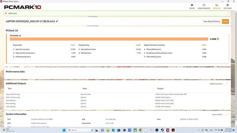Screen dimensions: 237x133
Task: Click green validation badge next to 6 008
Action: 218,39
